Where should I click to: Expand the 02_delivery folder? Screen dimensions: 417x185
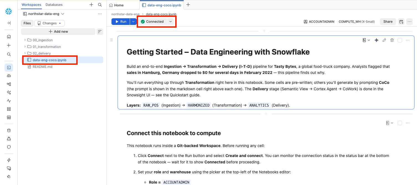[x=25, y=53]
